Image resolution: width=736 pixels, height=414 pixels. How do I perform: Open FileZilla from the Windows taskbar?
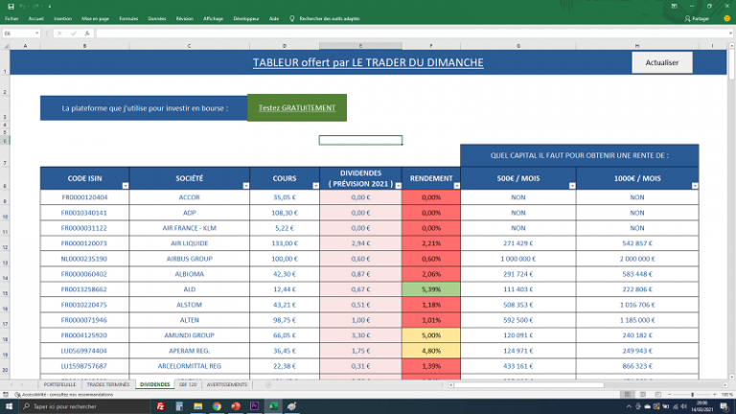(x=160, y=406)
